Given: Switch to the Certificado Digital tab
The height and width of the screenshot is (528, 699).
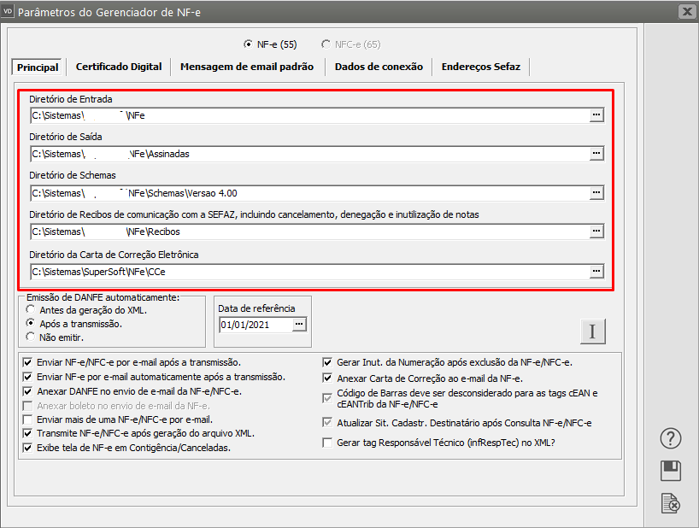Looking at the screenshot, I should (119, 67).
